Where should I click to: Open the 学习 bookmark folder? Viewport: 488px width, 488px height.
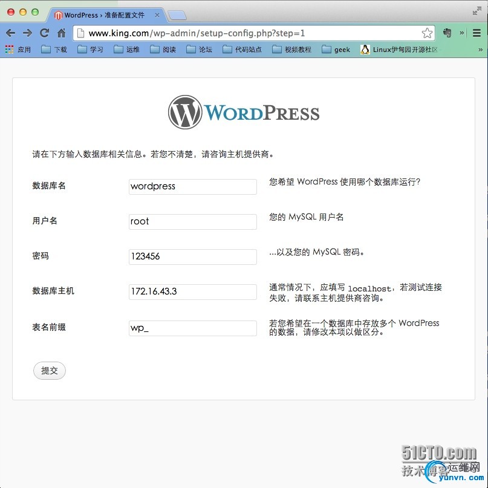tap(90, 50)
